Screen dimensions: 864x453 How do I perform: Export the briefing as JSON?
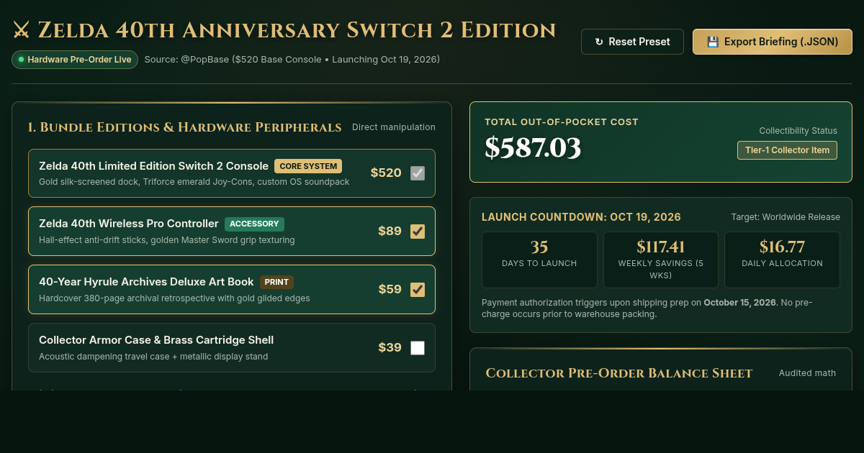(773, 42)
